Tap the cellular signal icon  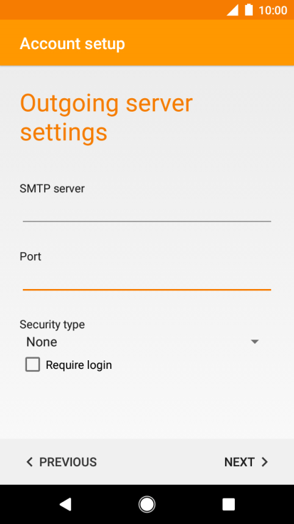click(233, 10)
